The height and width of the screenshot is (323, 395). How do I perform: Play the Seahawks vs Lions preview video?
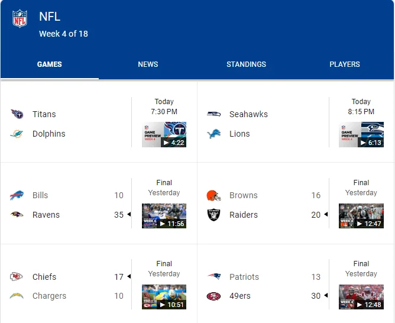pos(361,135)
